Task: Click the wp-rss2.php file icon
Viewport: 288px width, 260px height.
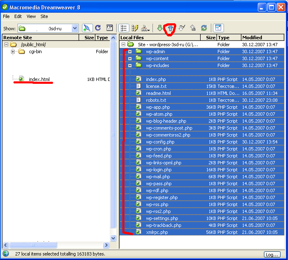Action: [x=138, y=211]
